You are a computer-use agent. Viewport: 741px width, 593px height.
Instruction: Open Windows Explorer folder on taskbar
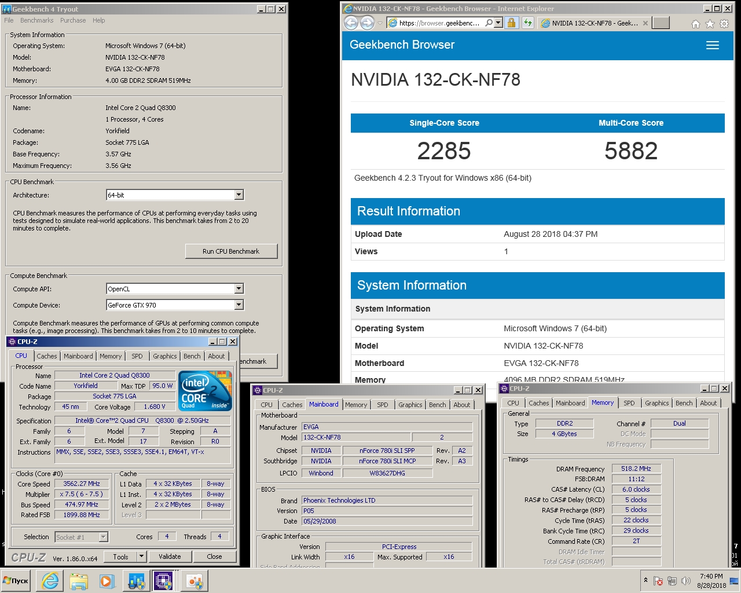78,581
